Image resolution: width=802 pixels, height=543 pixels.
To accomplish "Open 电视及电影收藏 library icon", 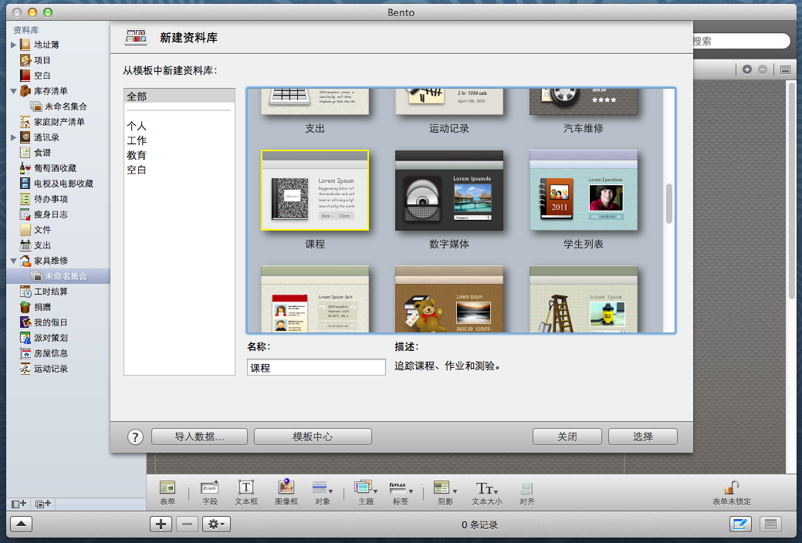I will pyautogui.click(x=25, y=183).
